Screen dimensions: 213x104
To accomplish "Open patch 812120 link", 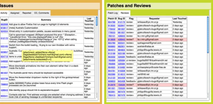I will 112,78.
